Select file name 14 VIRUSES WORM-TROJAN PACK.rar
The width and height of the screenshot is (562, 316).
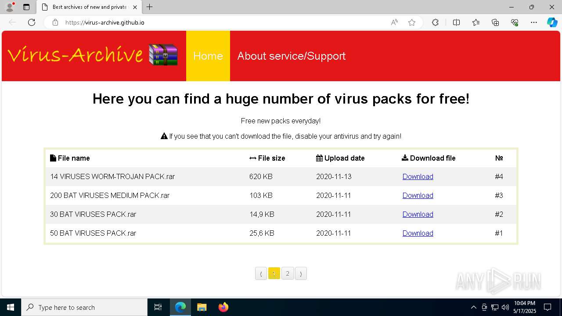(x=112, y=176)
